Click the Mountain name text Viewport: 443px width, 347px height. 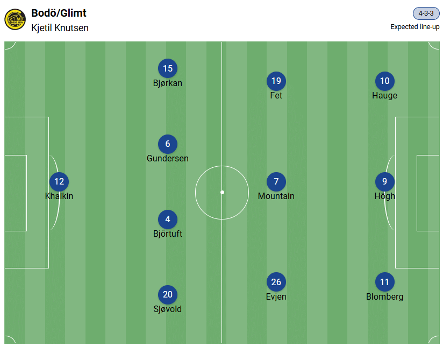(x=276, y=196)
